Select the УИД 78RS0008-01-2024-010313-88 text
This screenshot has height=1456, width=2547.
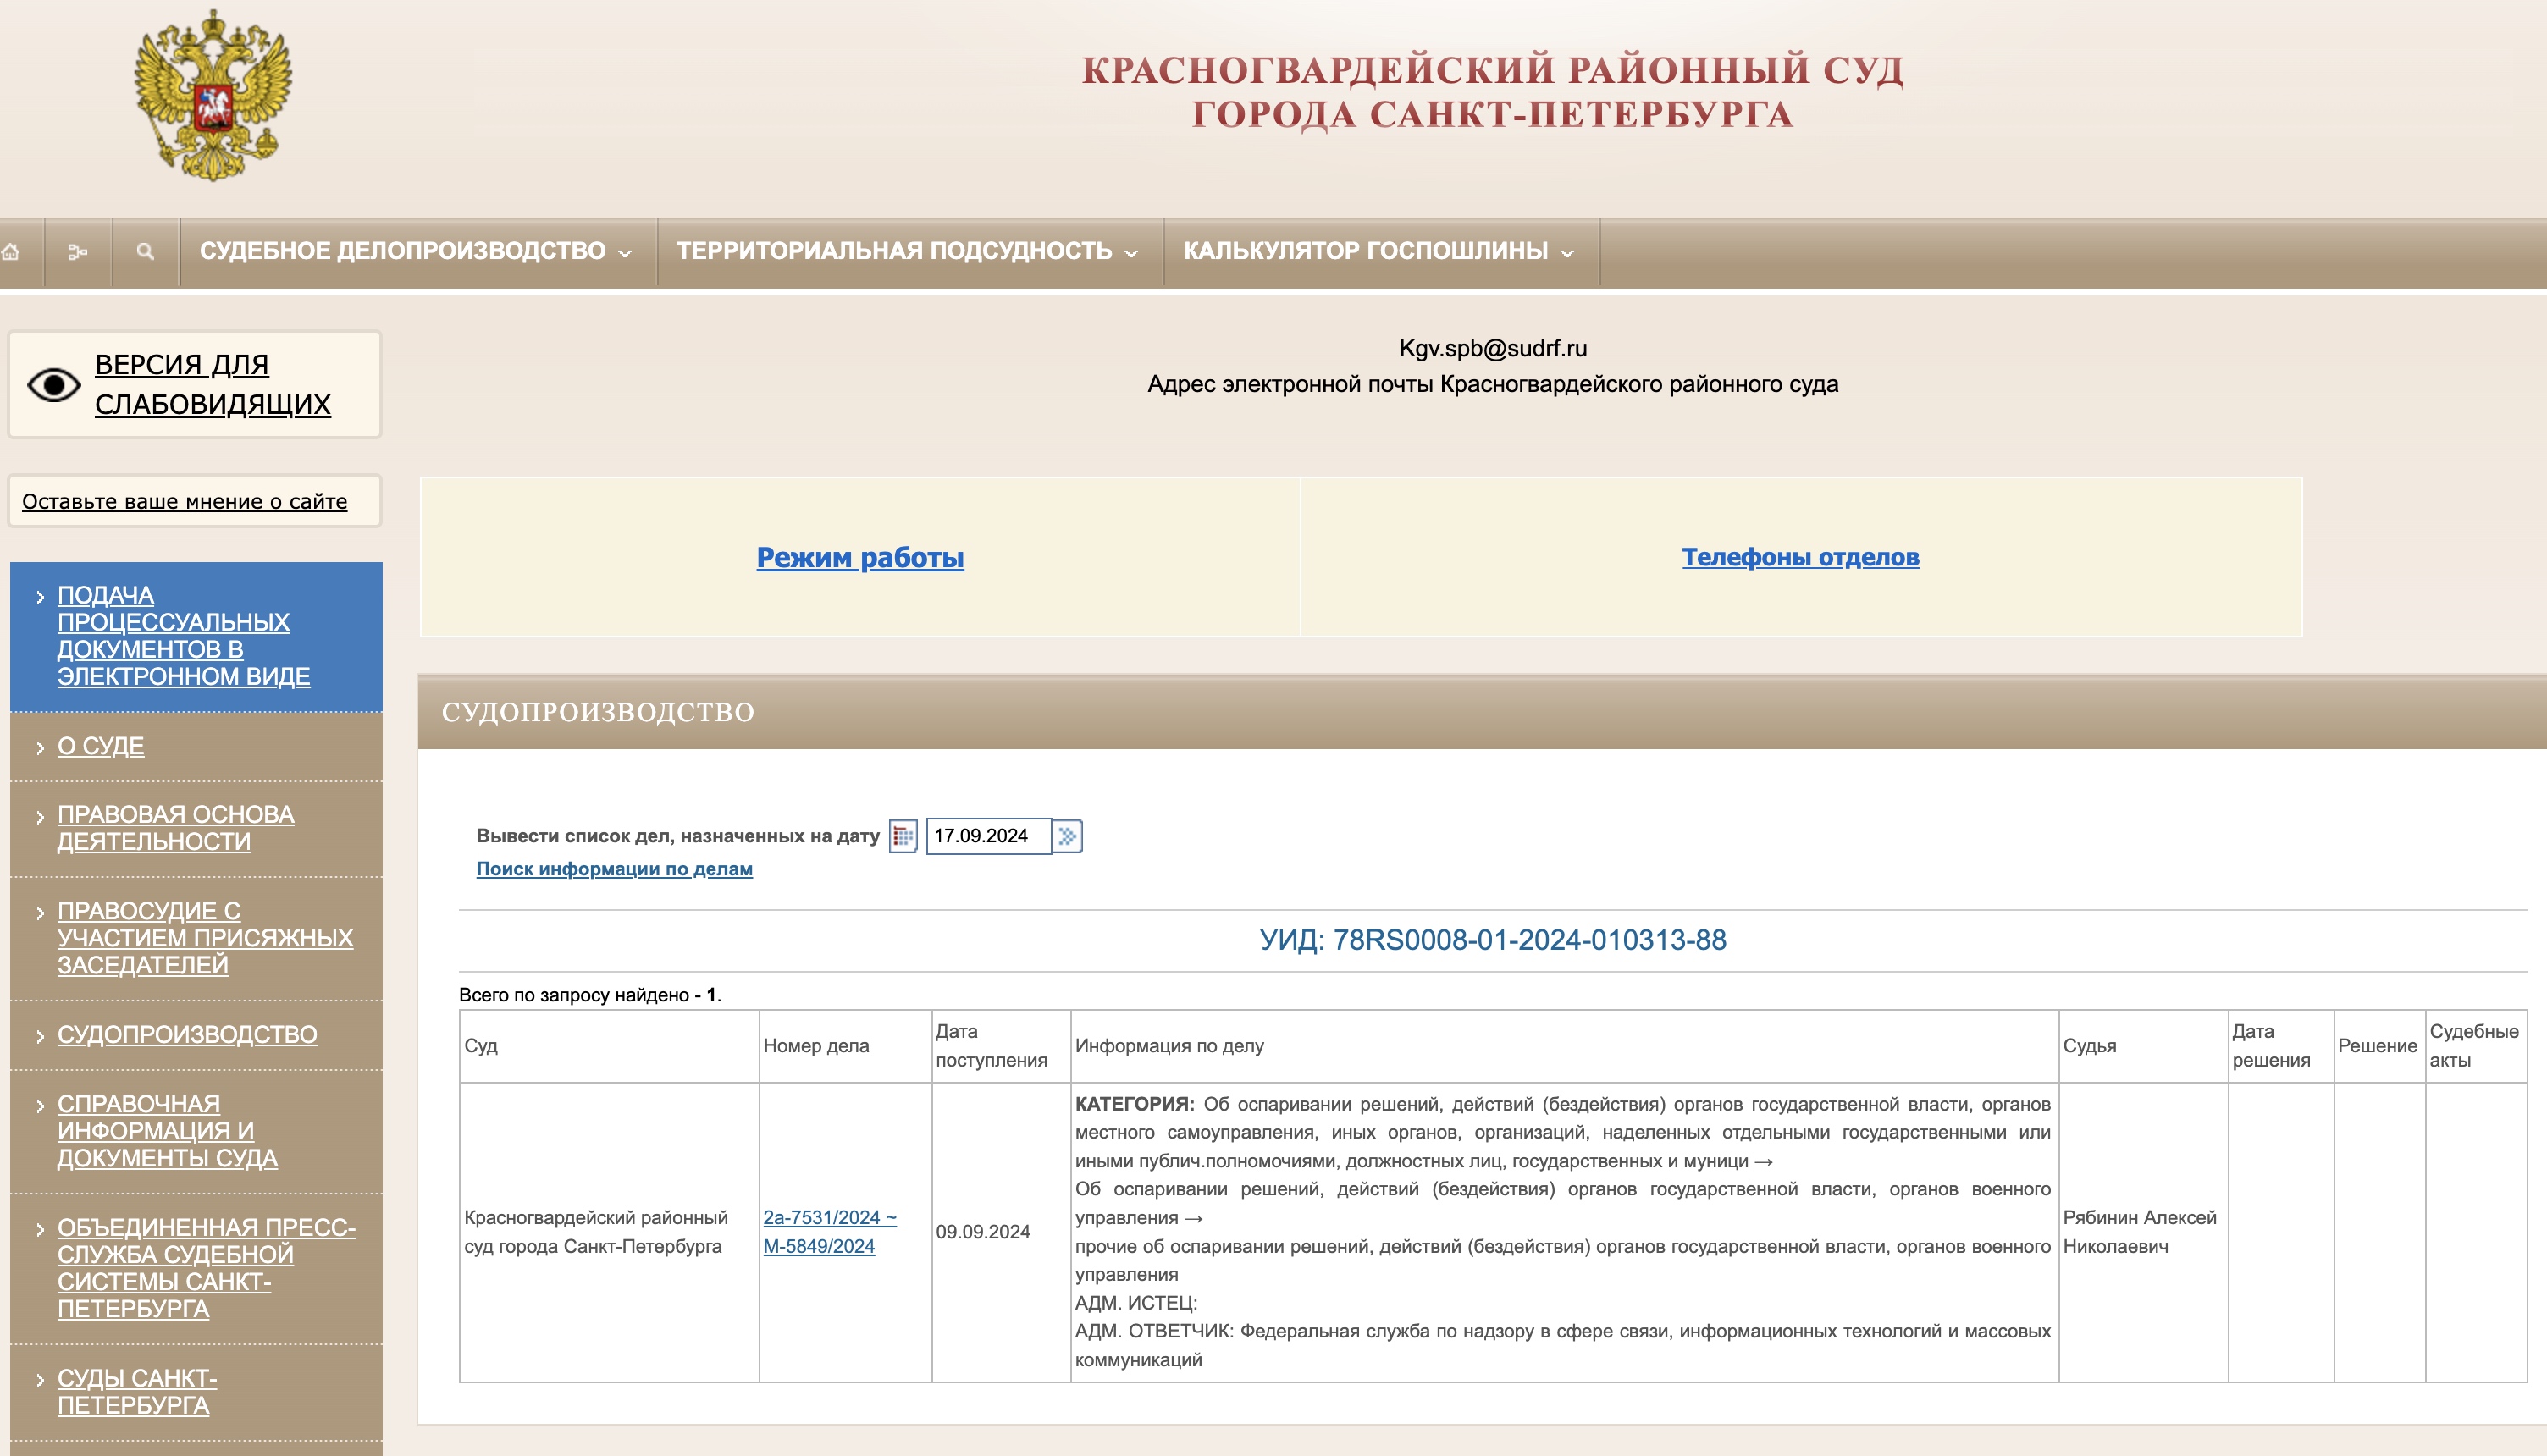point(1493,940)
